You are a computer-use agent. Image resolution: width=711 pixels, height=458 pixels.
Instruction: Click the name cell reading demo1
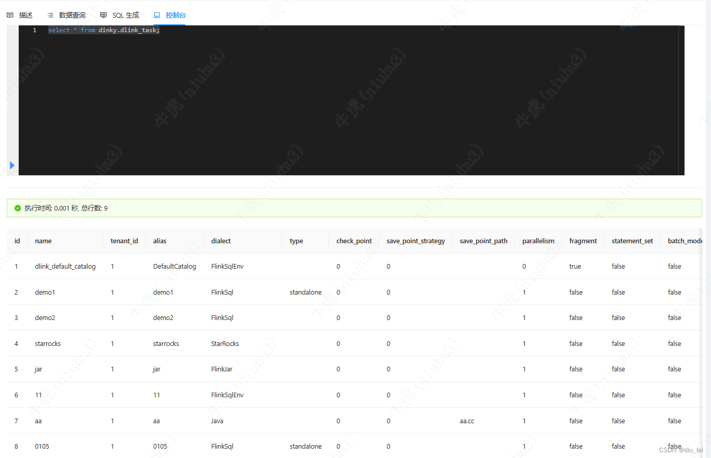click(x=45, y=292)
